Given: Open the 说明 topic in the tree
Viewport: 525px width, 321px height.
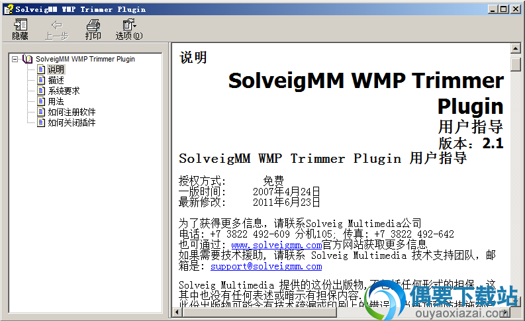Looking at the screenshot, I should [x=56, y=69].
